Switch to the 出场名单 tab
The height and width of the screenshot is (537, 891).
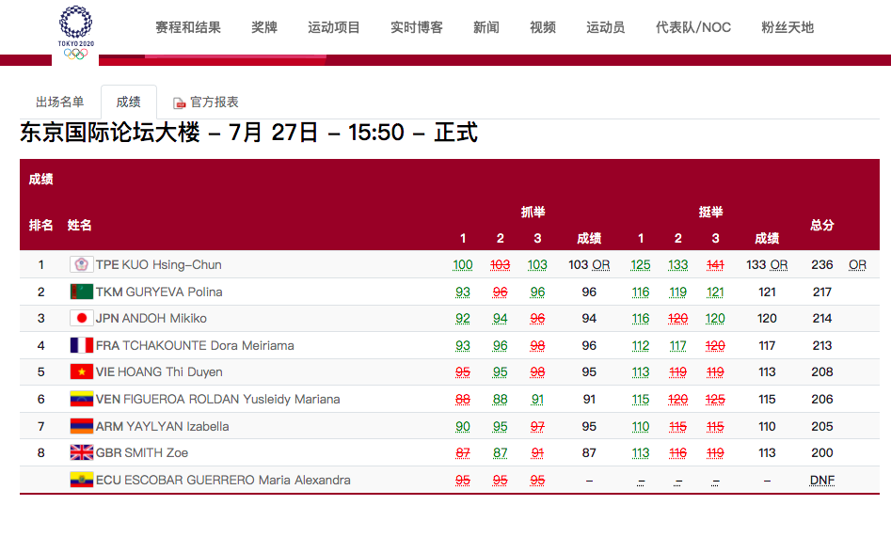click(x=59, y=102)
